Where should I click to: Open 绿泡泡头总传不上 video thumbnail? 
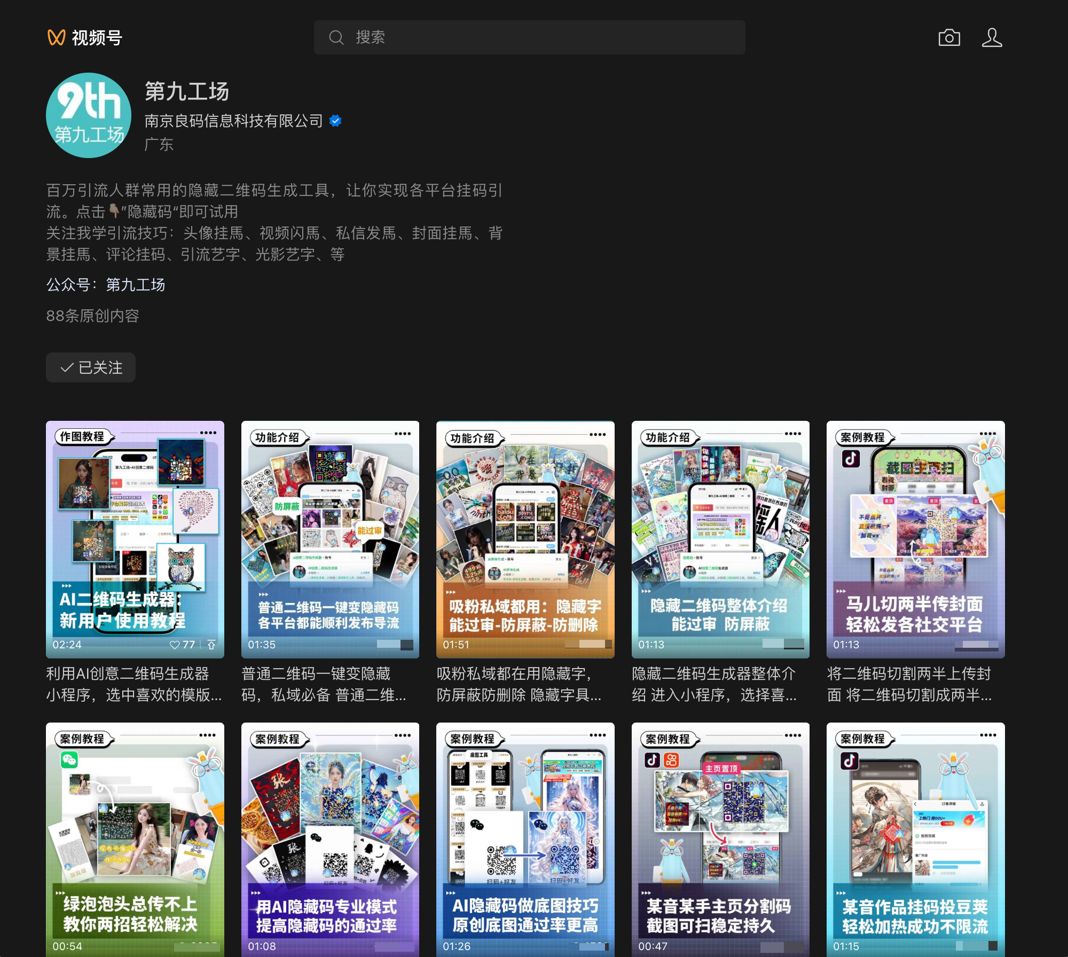[x=135, y=838]
